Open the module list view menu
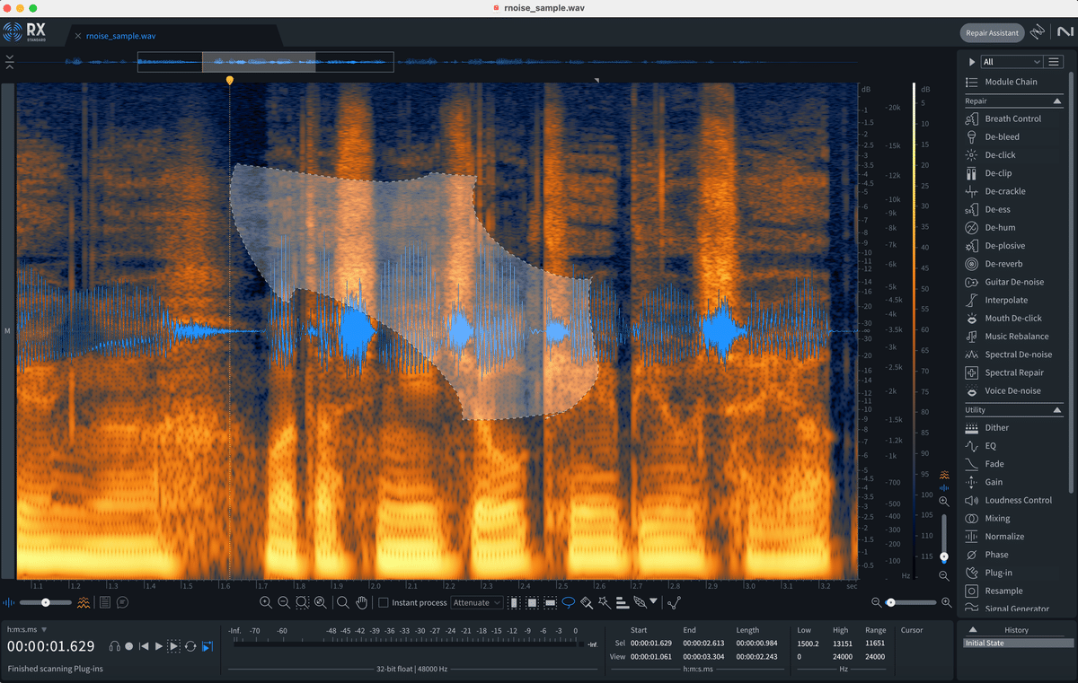The height and width of the screenshot is (683, 1078). pyautogui.click(x=1054, y=62)
